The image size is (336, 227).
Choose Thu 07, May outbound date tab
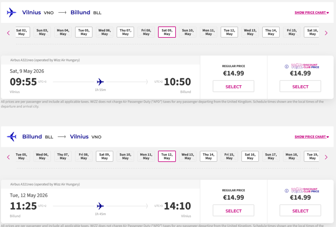point(125,32)
